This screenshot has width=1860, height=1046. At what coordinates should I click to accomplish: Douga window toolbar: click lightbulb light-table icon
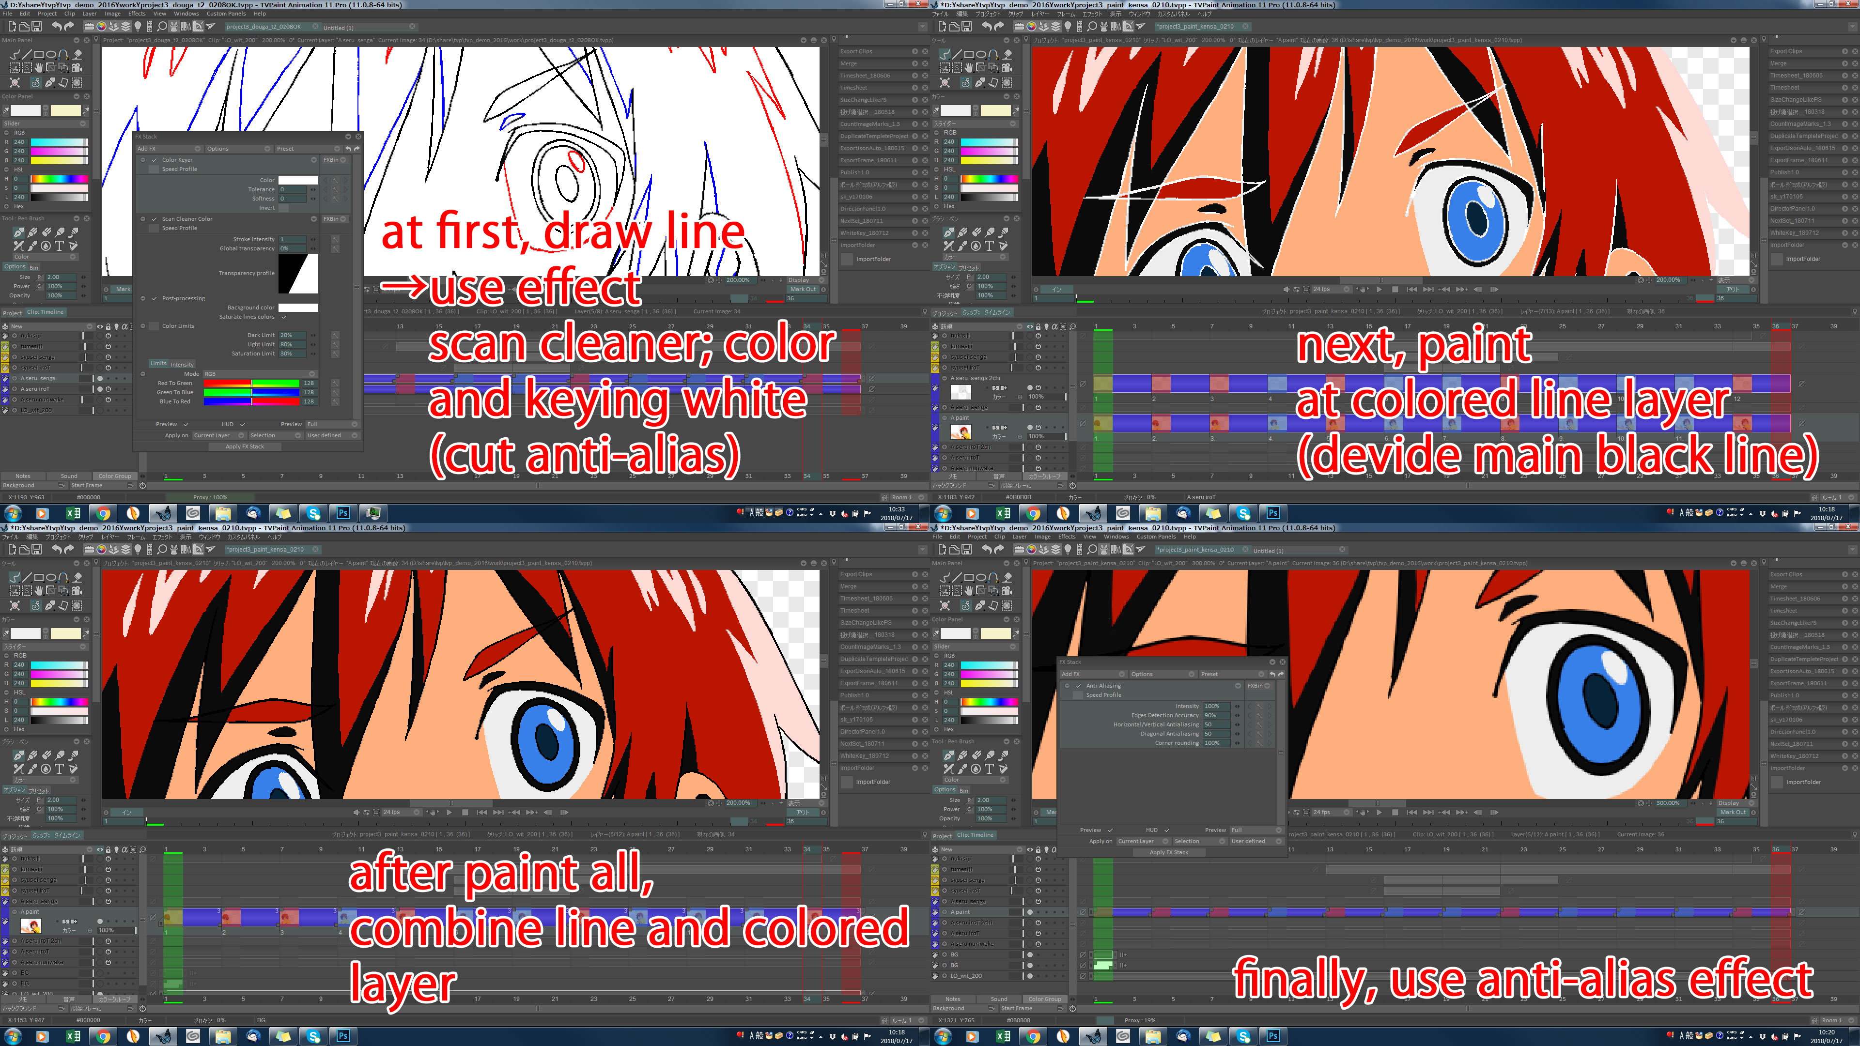click(x=137, y=27)
